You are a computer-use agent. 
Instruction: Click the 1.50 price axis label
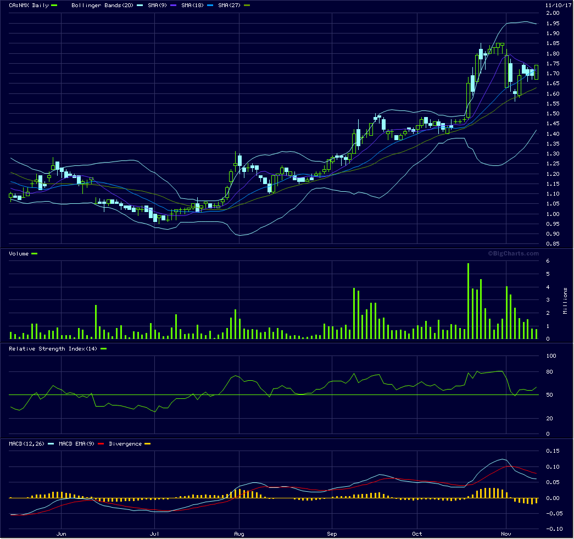(553, 114)
